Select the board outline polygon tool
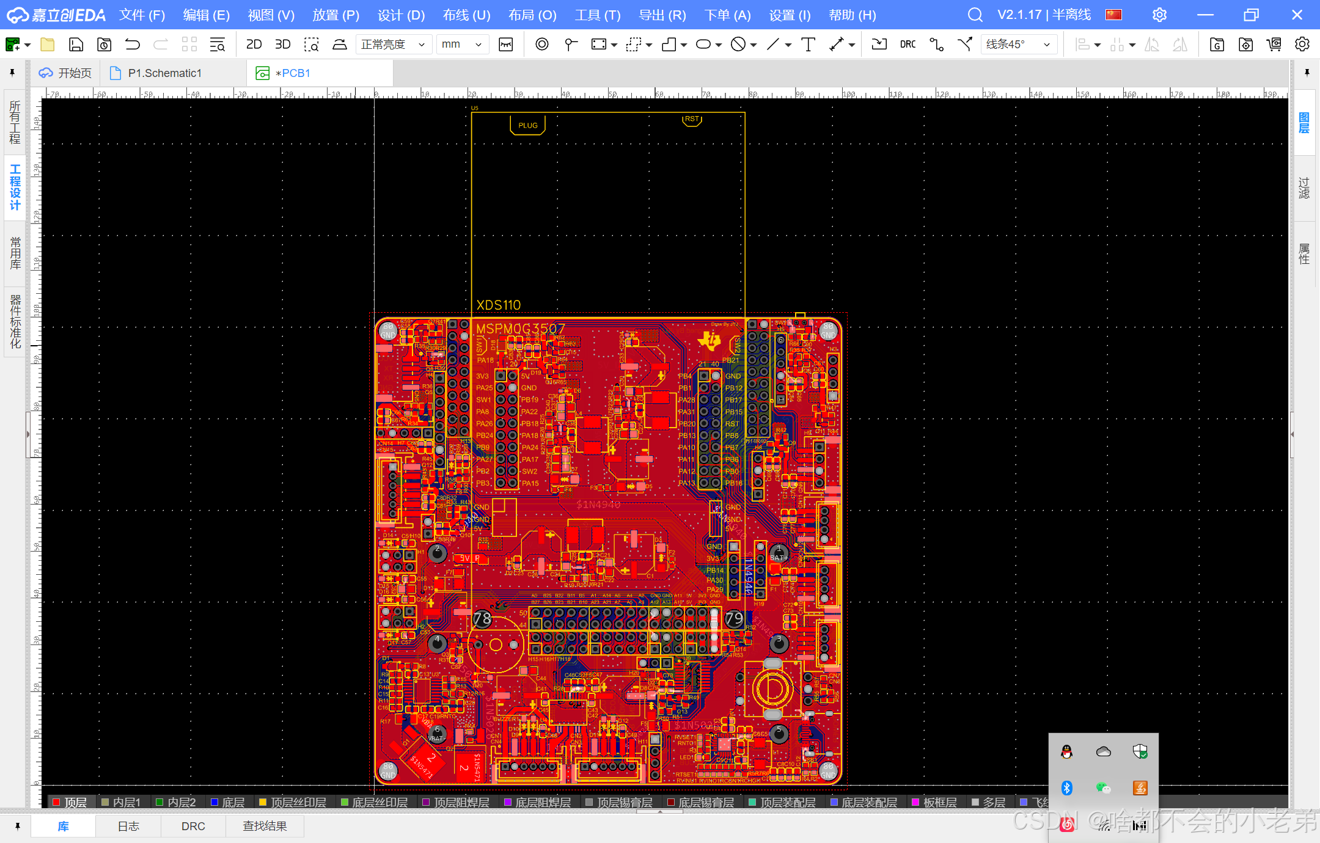This screenshot has width=1320, height=843. tap(669, 44)
